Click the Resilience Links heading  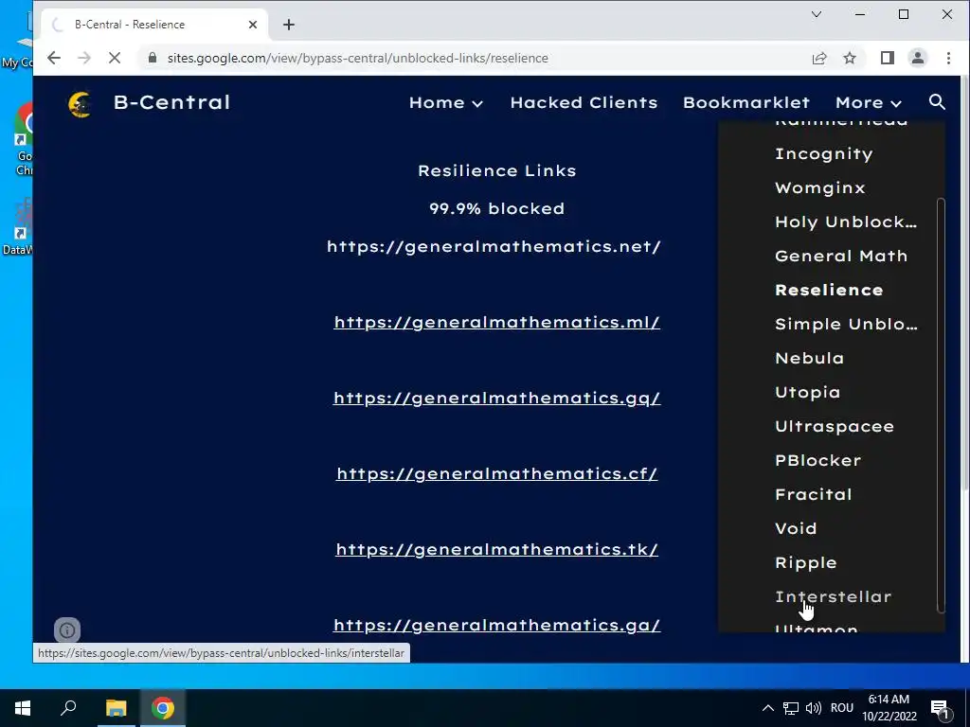tap(496, 170)
